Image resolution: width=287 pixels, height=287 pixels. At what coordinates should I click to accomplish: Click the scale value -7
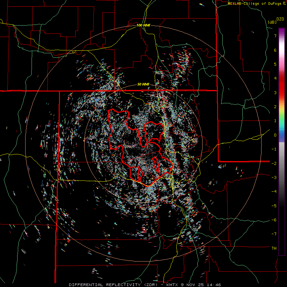274,234
